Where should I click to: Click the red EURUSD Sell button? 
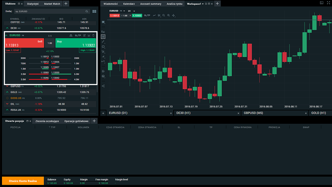pyautogui.click(x=24, y=43)
